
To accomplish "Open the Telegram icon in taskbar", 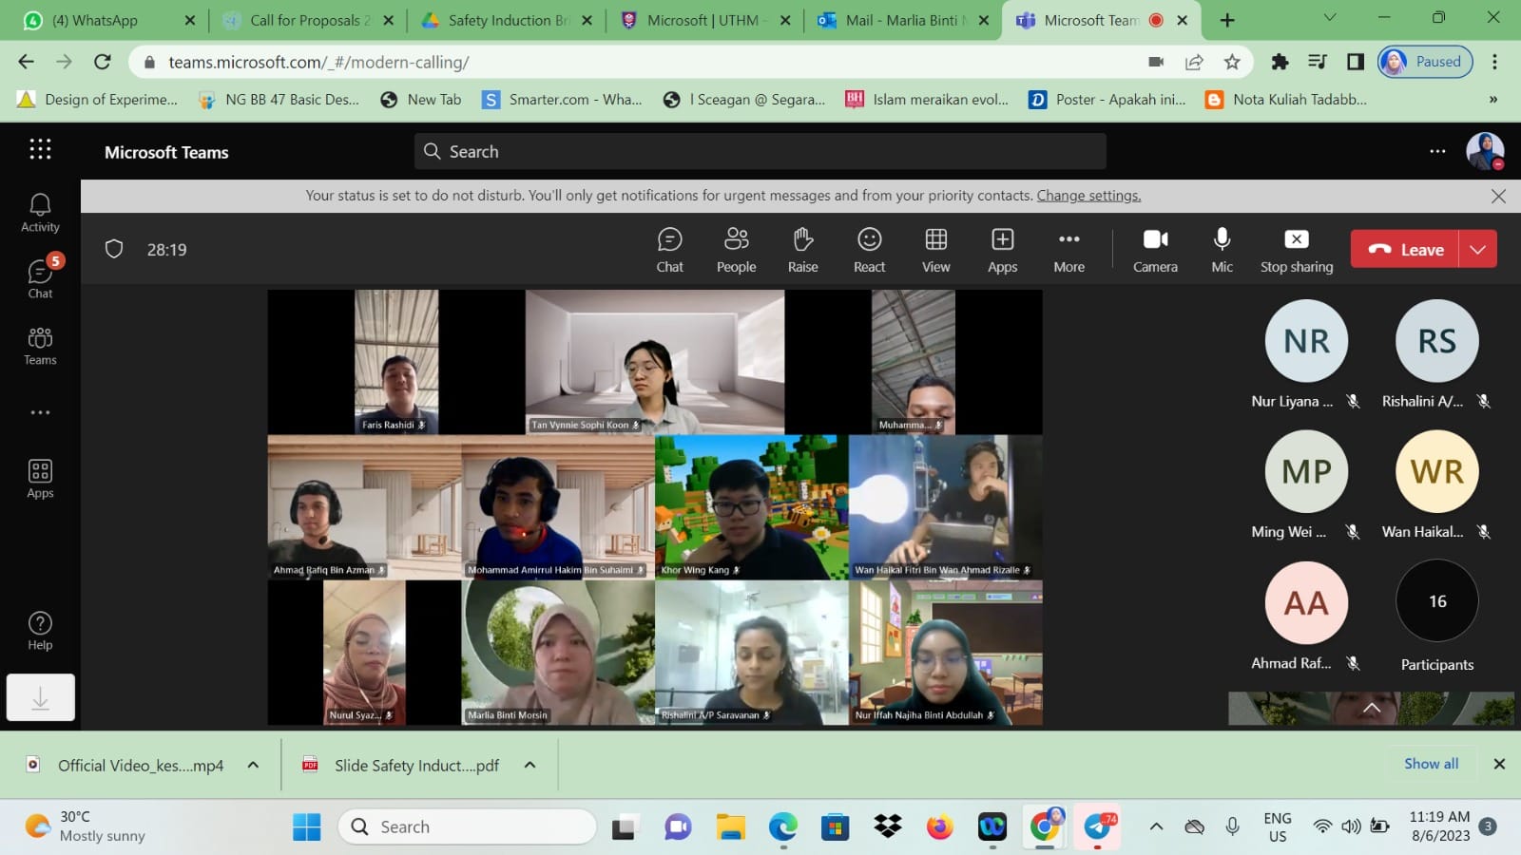I will (1098, 826).
